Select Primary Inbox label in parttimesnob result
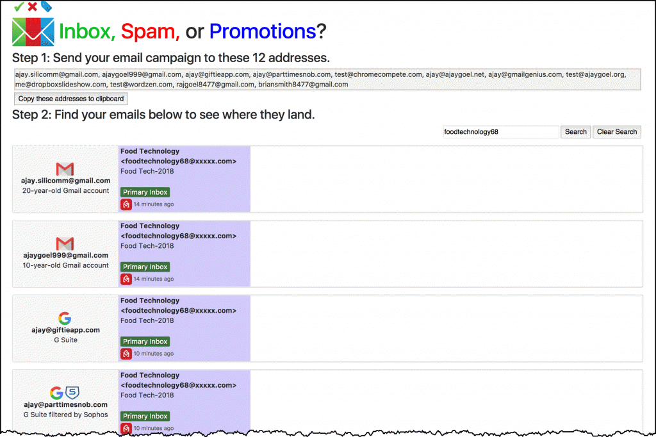The image size is (656, 437). coord(145,416)
